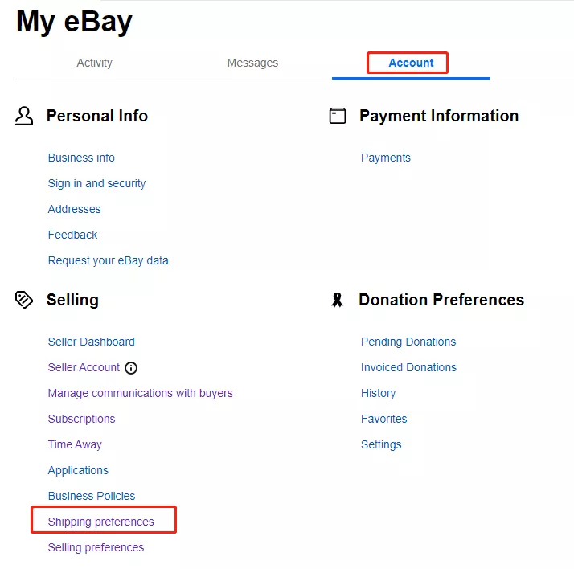Open the Addresses link

(x=74, y=209)
